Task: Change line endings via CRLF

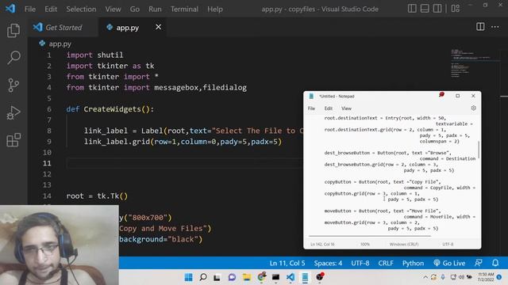Action: pyautogui.click(x=386, y=263)
